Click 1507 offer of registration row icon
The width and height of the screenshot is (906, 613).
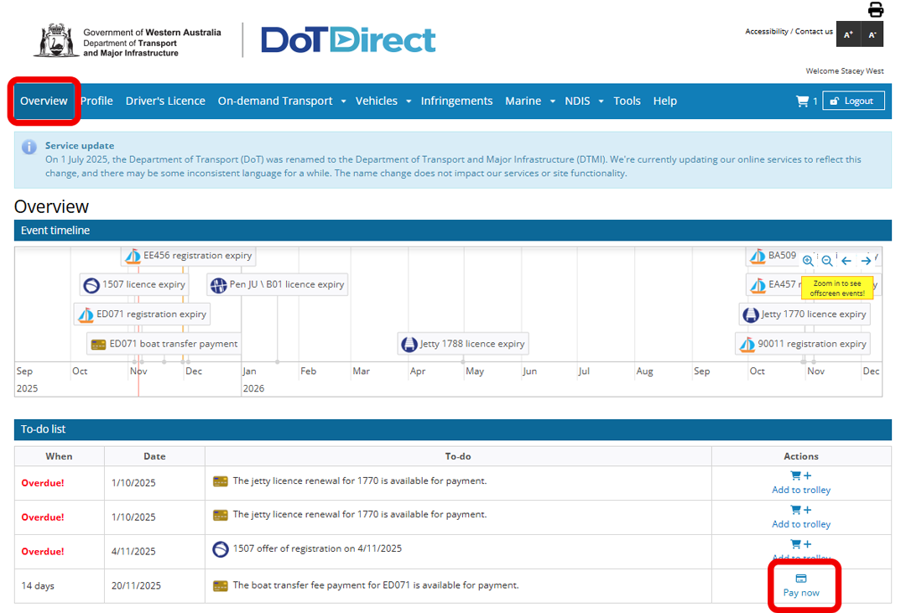tap(221, 549)
